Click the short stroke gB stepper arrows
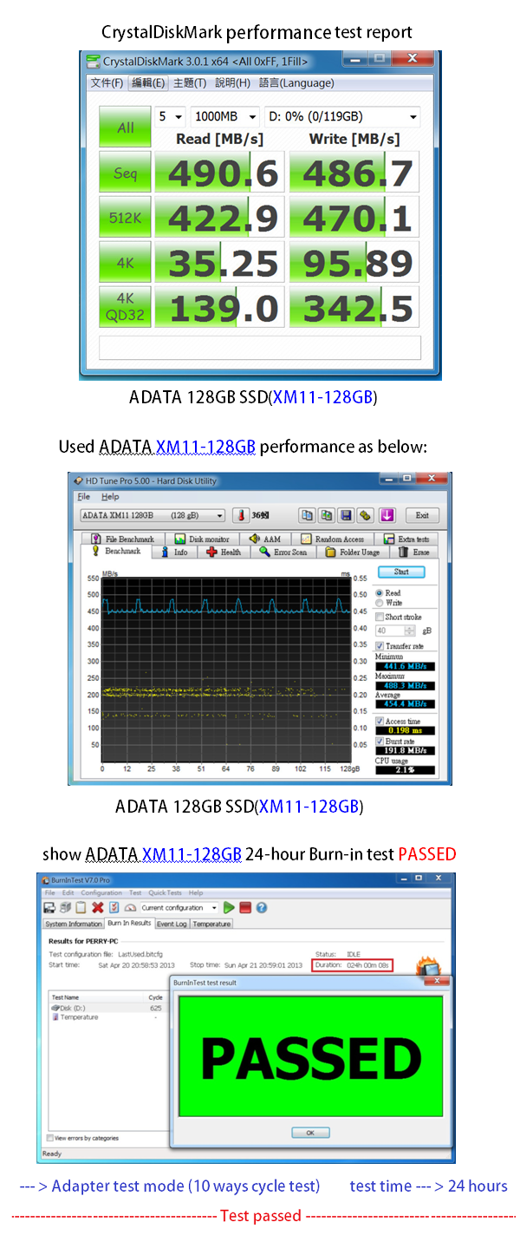The width and height of the screenshot is (520, 1235). pyautogui.click(x=411, y=631)
